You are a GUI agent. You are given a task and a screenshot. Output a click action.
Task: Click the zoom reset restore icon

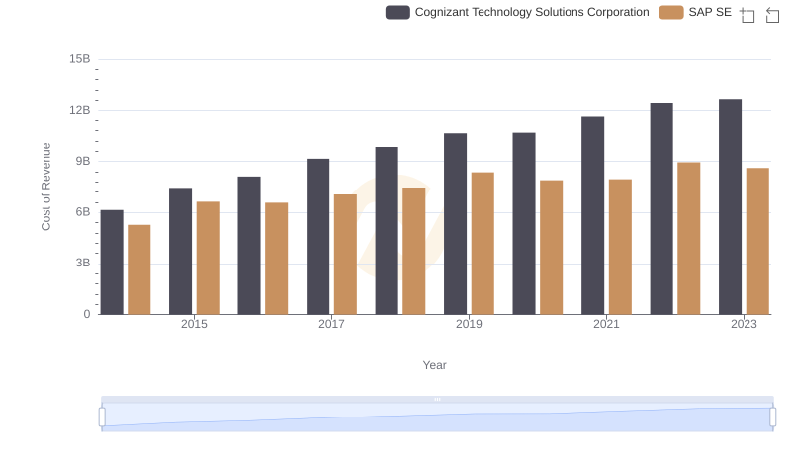(772, 15)
